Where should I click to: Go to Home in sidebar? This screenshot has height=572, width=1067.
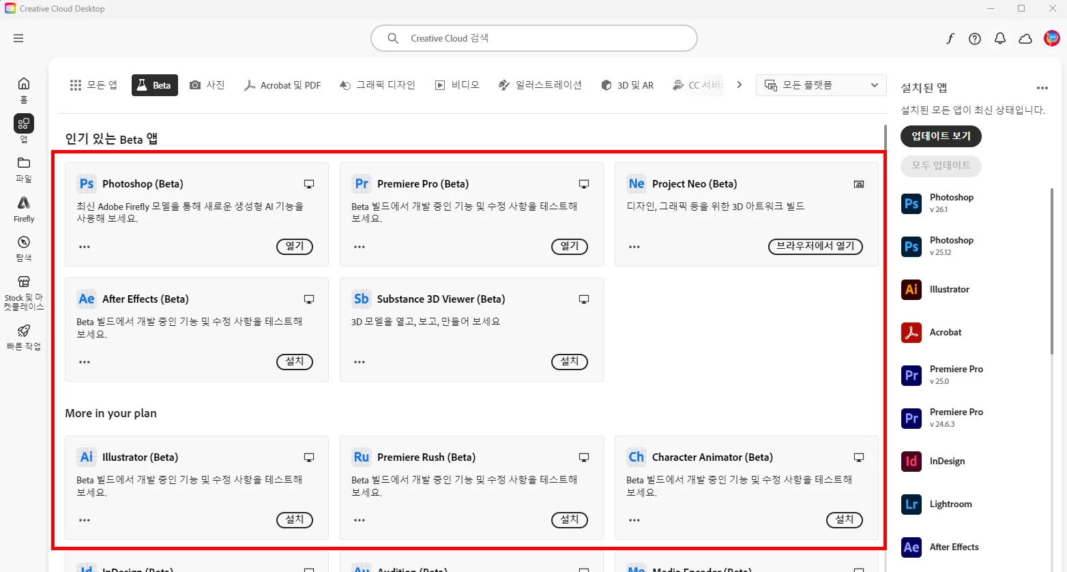tap(24, 89)
